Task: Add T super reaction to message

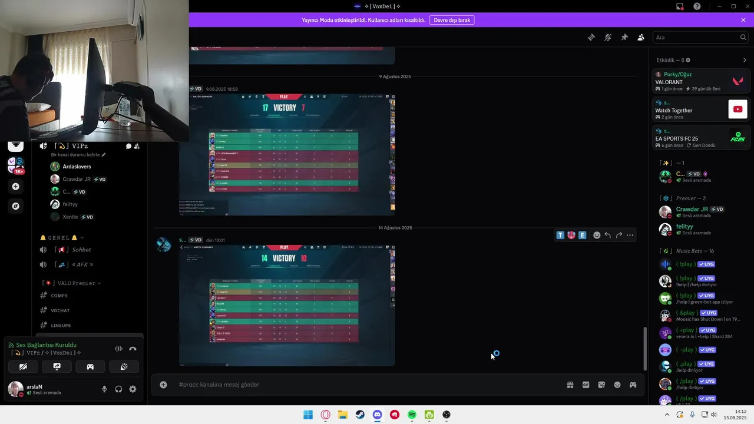Action: 560,235
